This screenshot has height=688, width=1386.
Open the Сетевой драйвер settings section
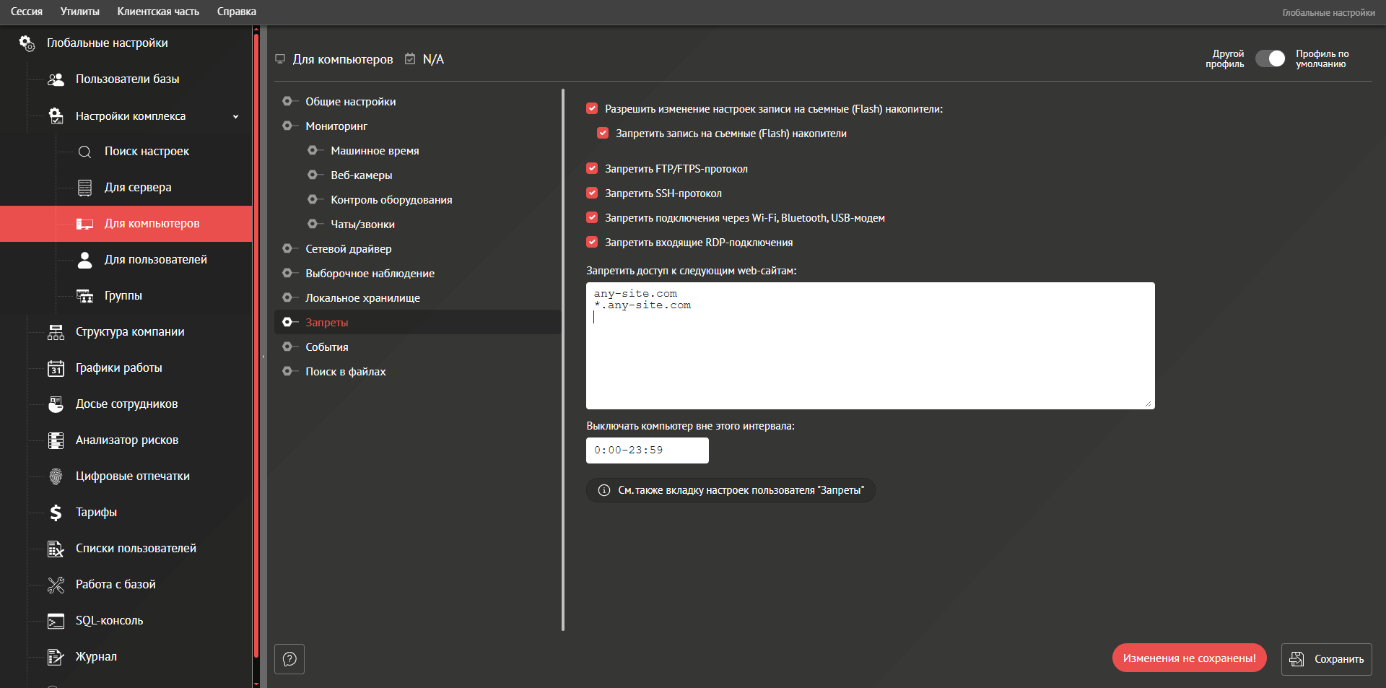[348, 249]
